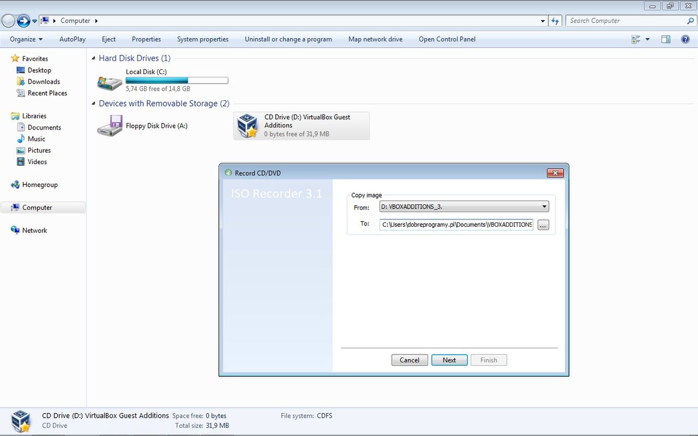This screenshot has width=698, height=436.
Task: Click the Favorites star icon
Action: tap(15, 58)
